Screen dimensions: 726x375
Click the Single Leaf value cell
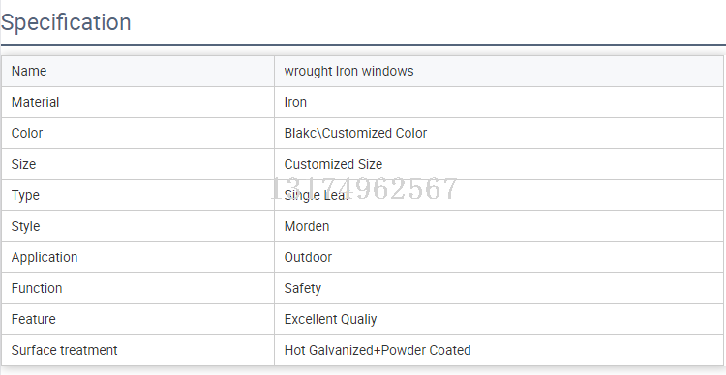[499, 195]
